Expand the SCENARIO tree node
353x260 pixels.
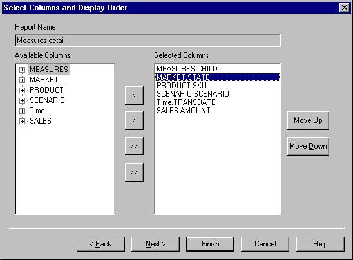[22, 100]
